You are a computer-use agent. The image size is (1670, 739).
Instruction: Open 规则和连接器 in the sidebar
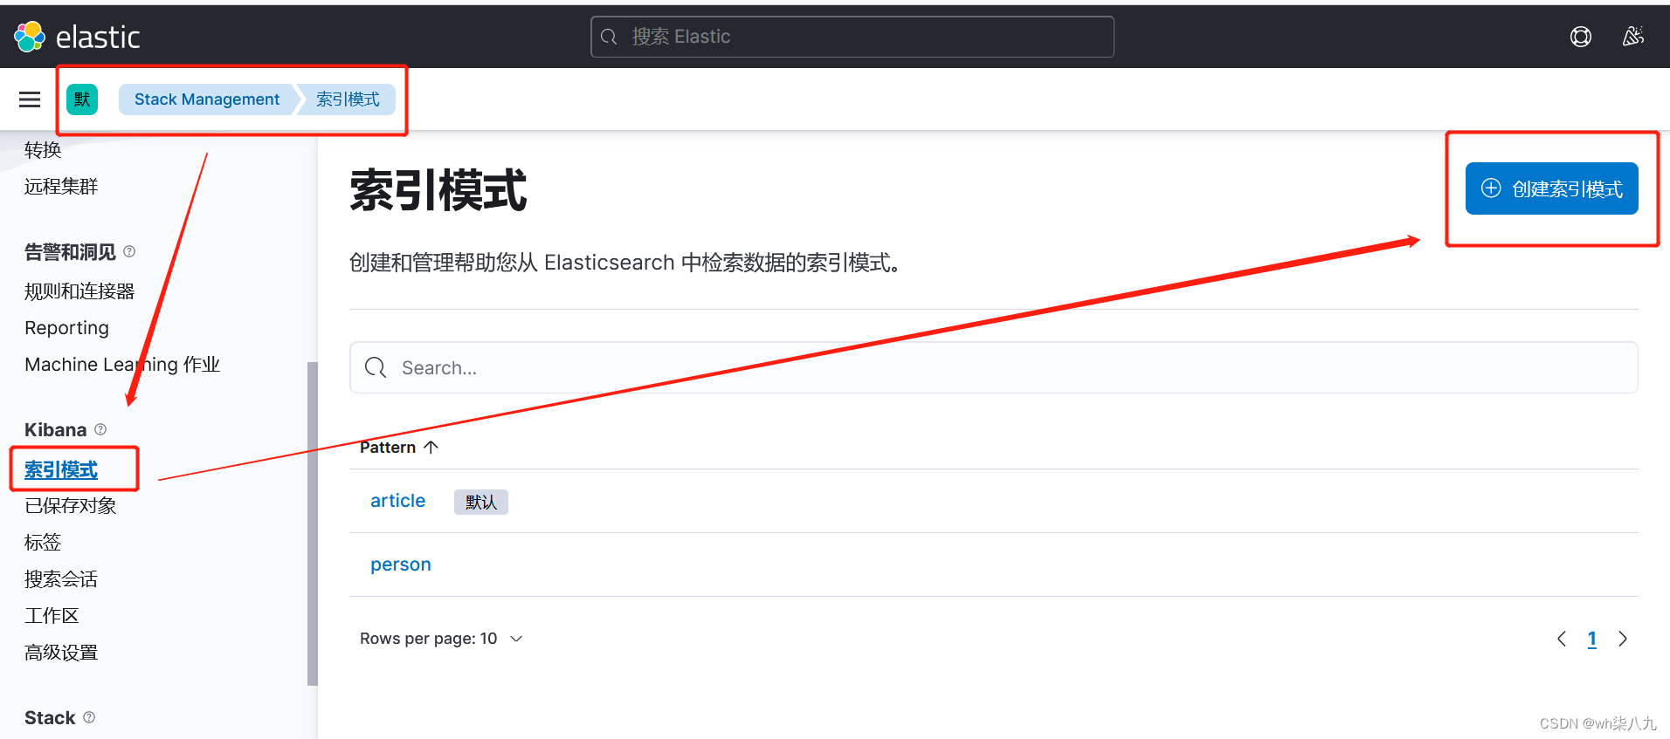coord(79,291)
